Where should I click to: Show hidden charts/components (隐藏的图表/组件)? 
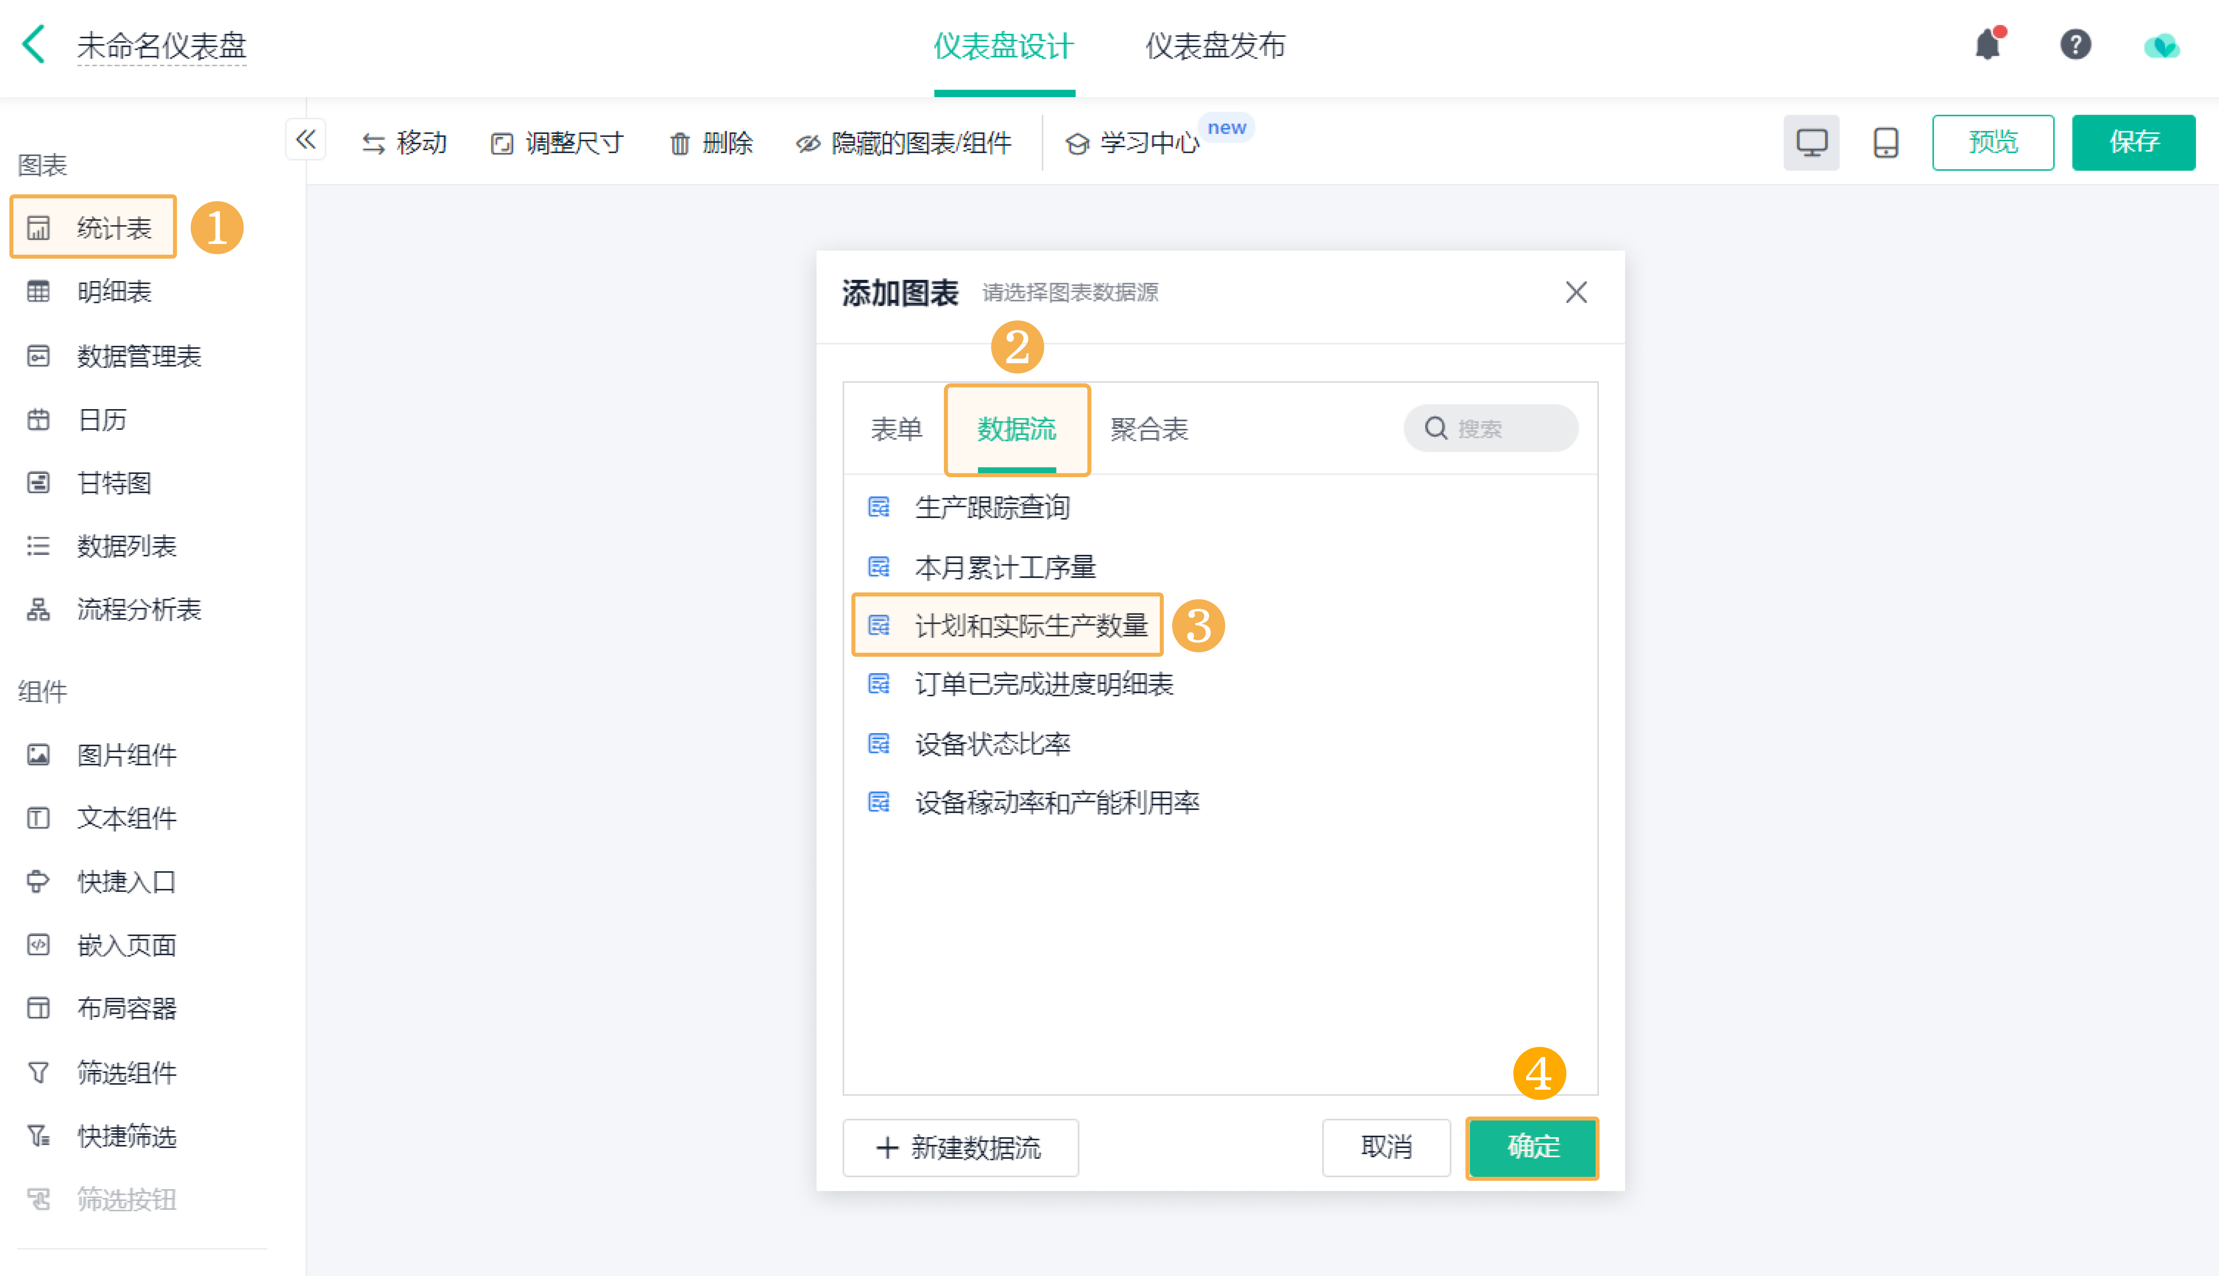point(904,143)
